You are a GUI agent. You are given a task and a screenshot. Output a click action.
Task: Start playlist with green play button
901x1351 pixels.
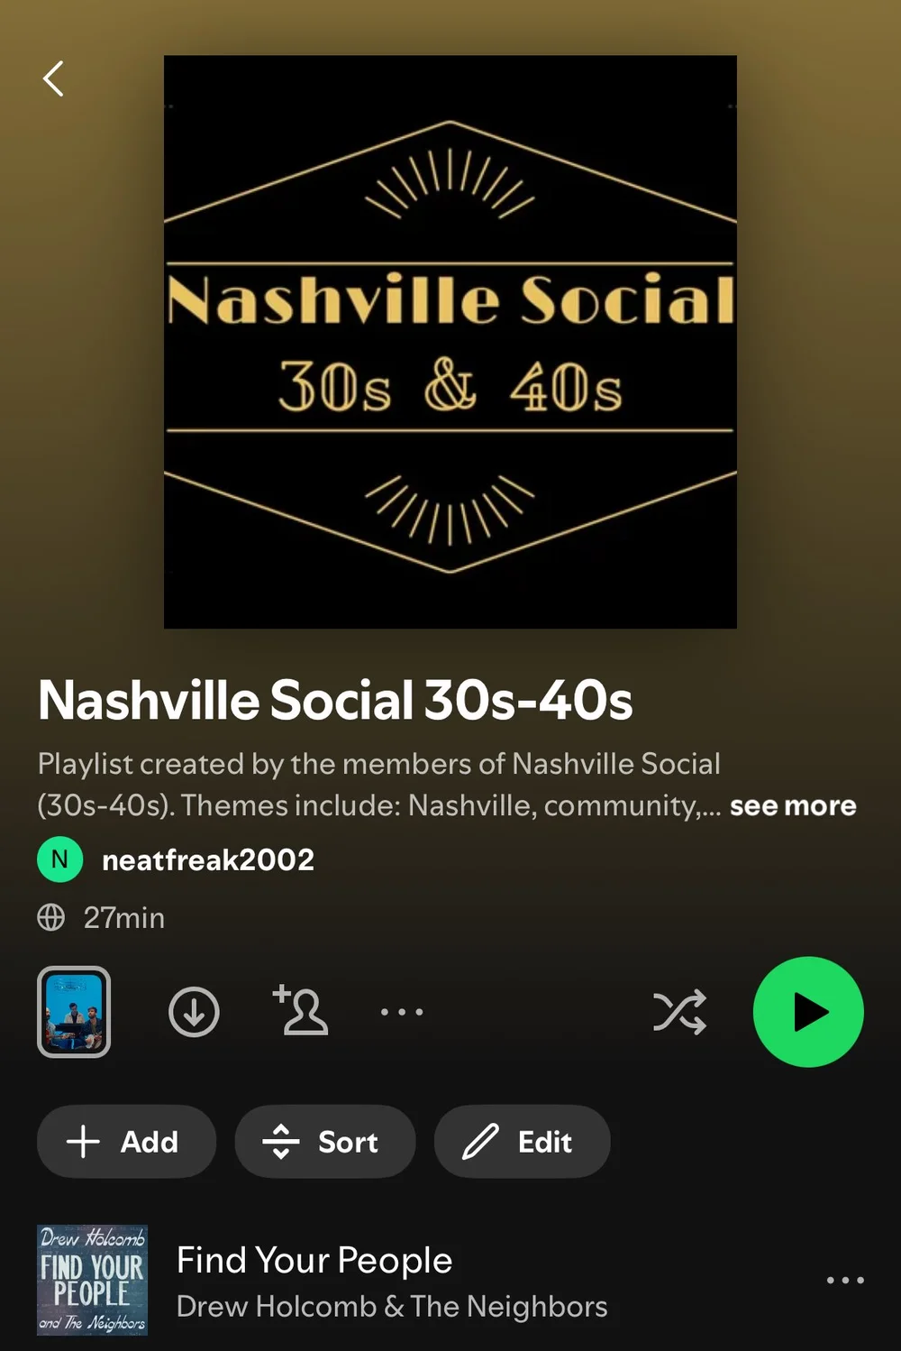pyautogui.click(x=808, y=1012)
